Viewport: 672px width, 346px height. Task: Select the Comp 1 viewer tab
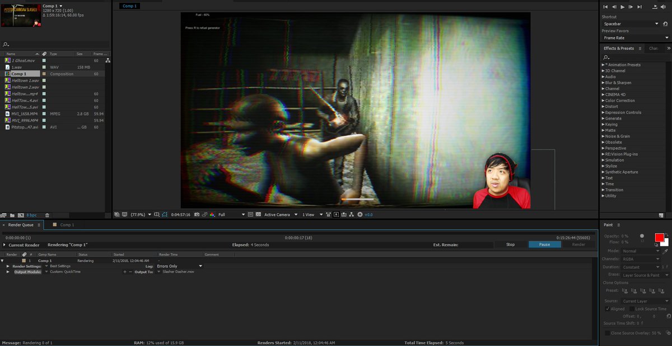pos(129,6)
